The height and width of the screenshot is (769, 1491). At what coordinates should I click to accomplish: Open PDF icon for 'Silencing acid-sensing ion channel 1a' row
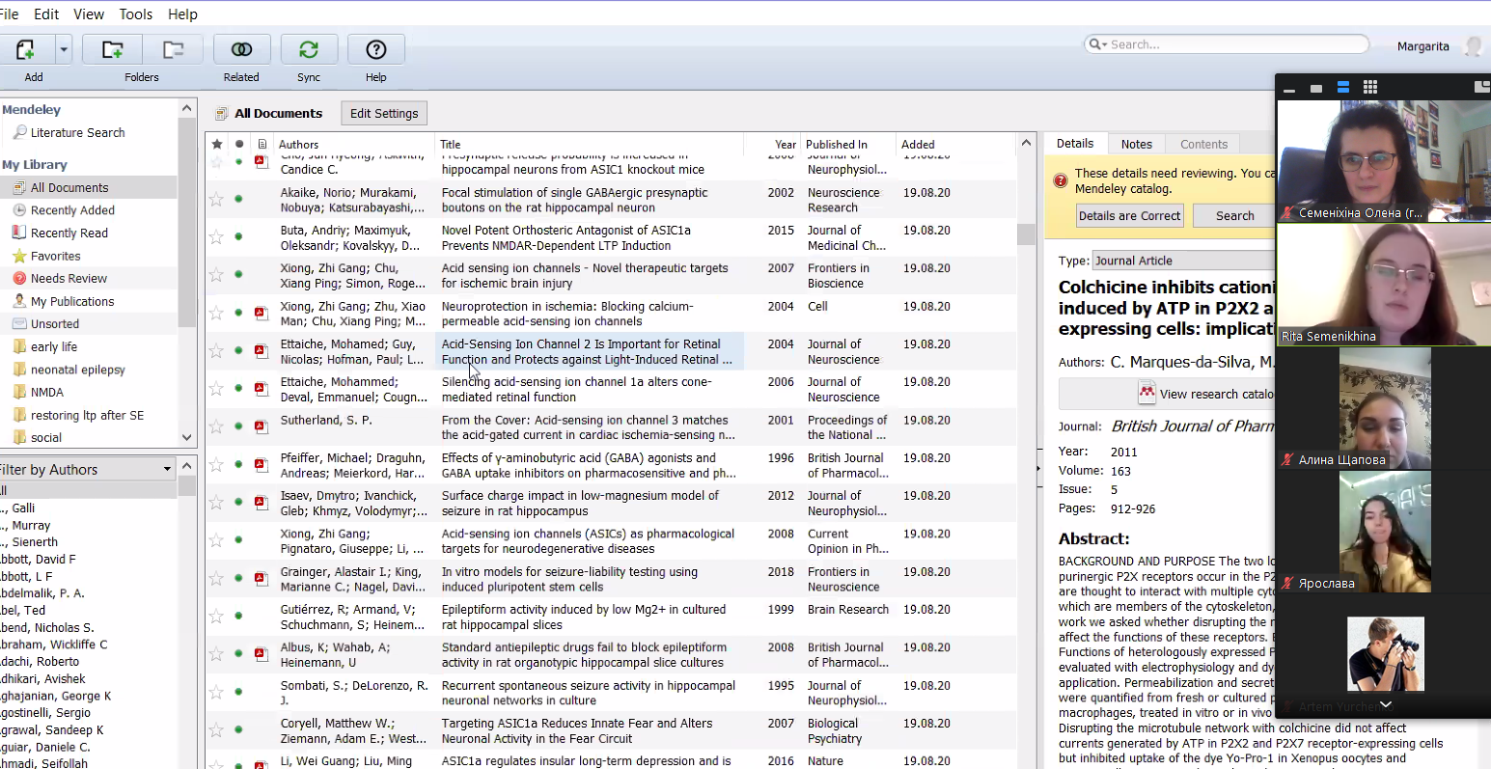coord(261,389)
